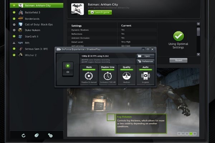Click Batman Arkham City cover art

click(x=77, y=9)
